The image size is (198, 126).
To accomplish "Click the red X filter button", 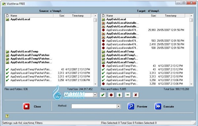I will pyautogui.click(x=136, y=95).
